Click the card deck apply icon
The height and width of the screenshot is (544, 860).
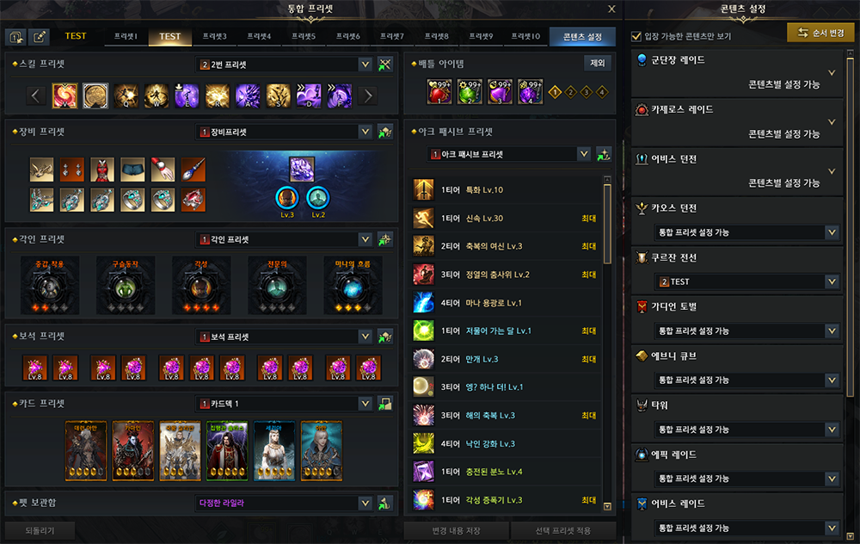click(385, 404)
